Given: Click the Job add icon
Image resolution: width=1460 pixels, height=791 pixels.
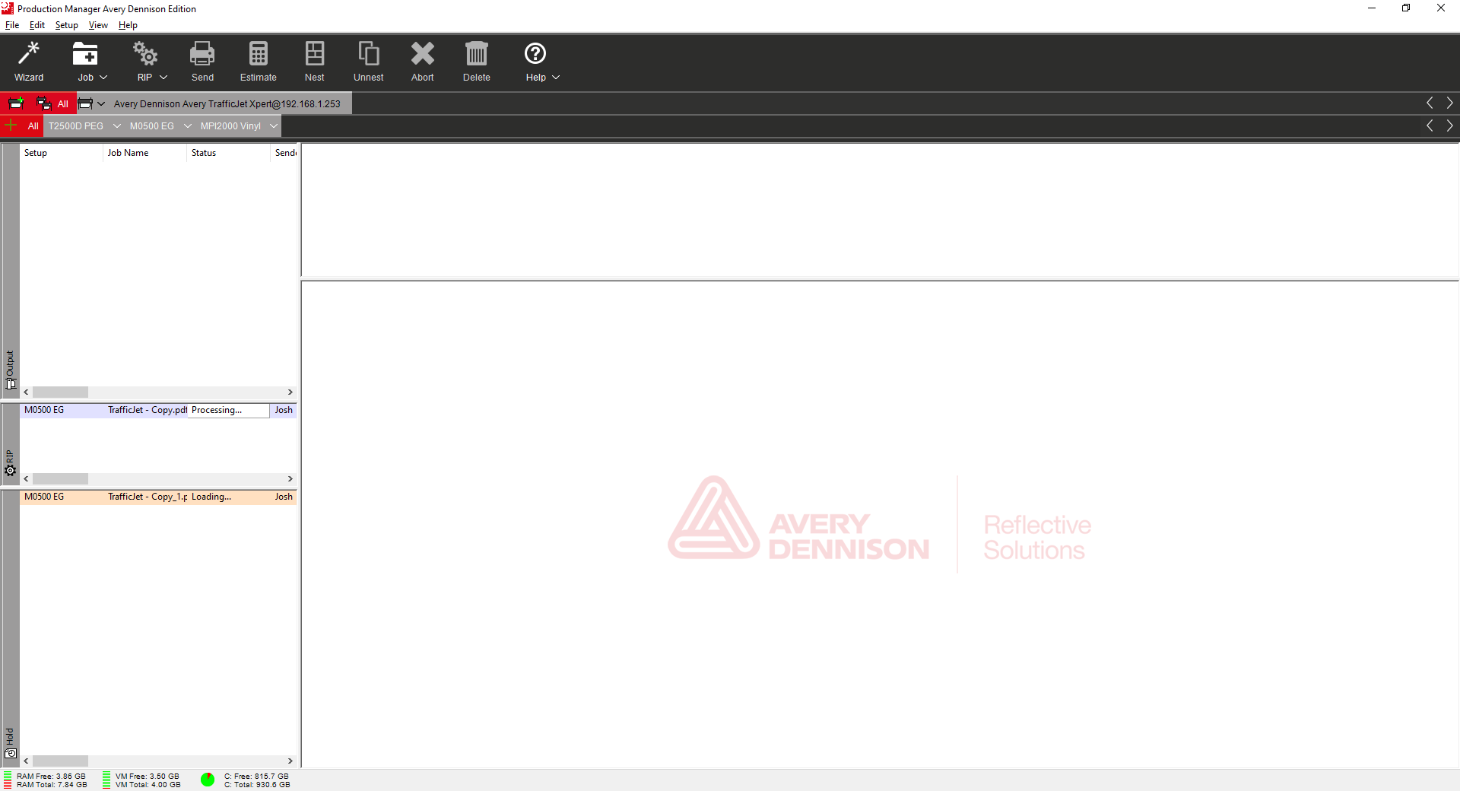Looking at the screenshot, I should point(85,54).
